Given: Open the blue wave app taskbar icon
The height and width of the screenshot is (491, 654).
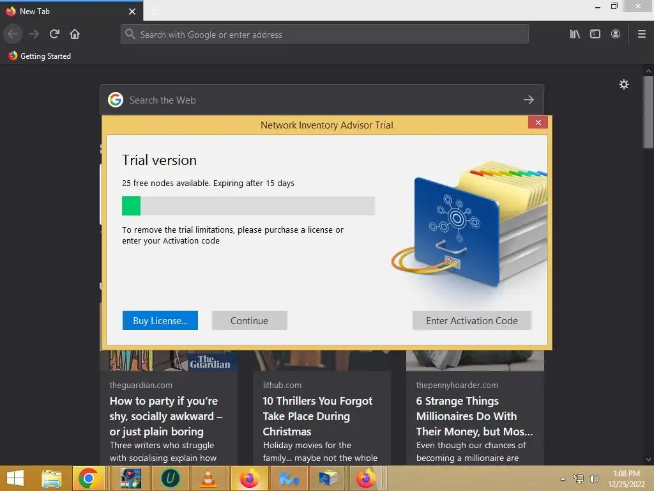Looking at the screenshot, I should [x=289, y=478].
